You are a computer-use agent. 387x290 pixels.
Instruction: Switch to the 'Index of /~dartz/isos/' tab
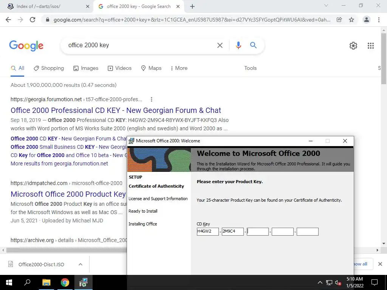(47, 6)
